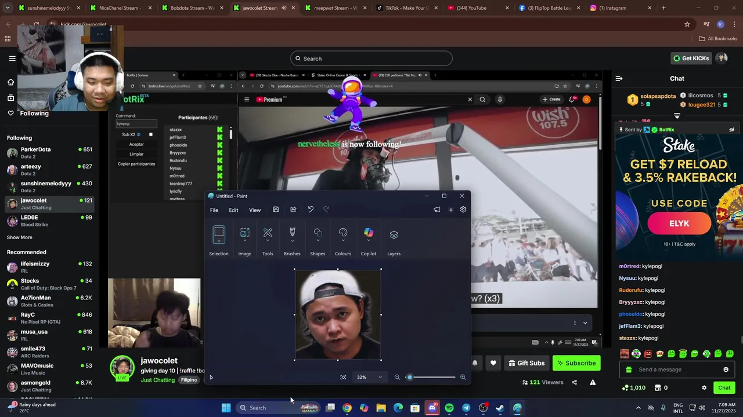Open the File menu in Paint
Screen dimensions: 743x417
tap(214, 210)
